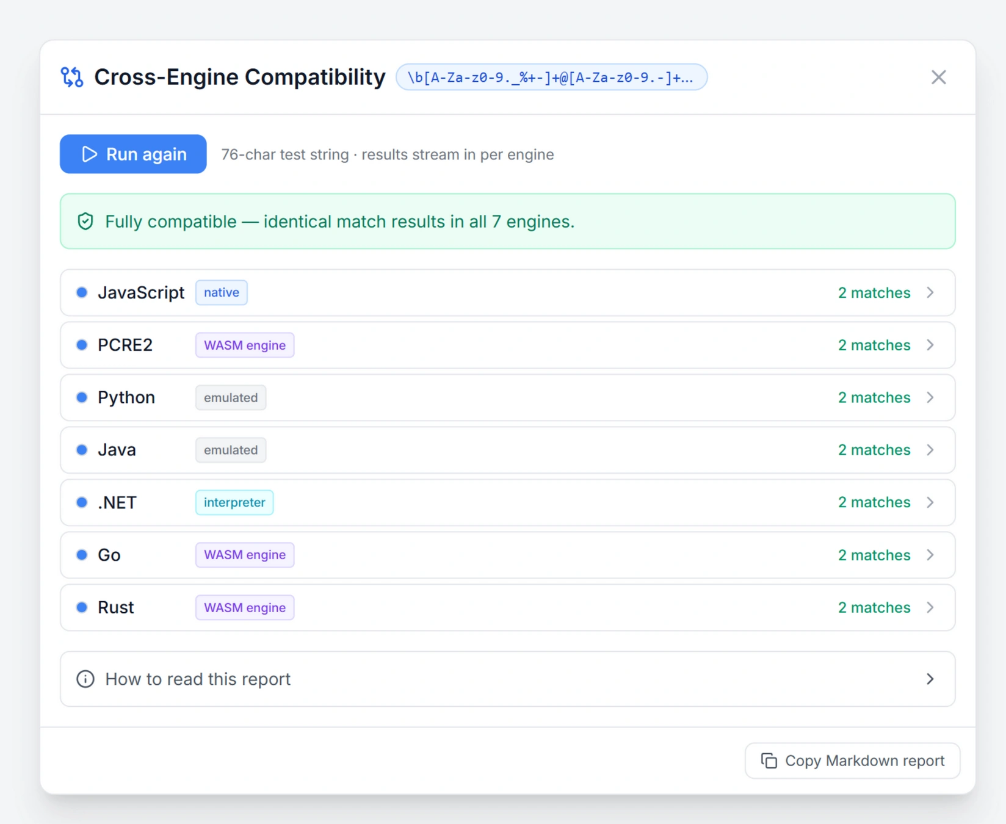This screenshot has width=1006, height=824.
Task: Copy the Markdown report
Action: pos(852,761)
